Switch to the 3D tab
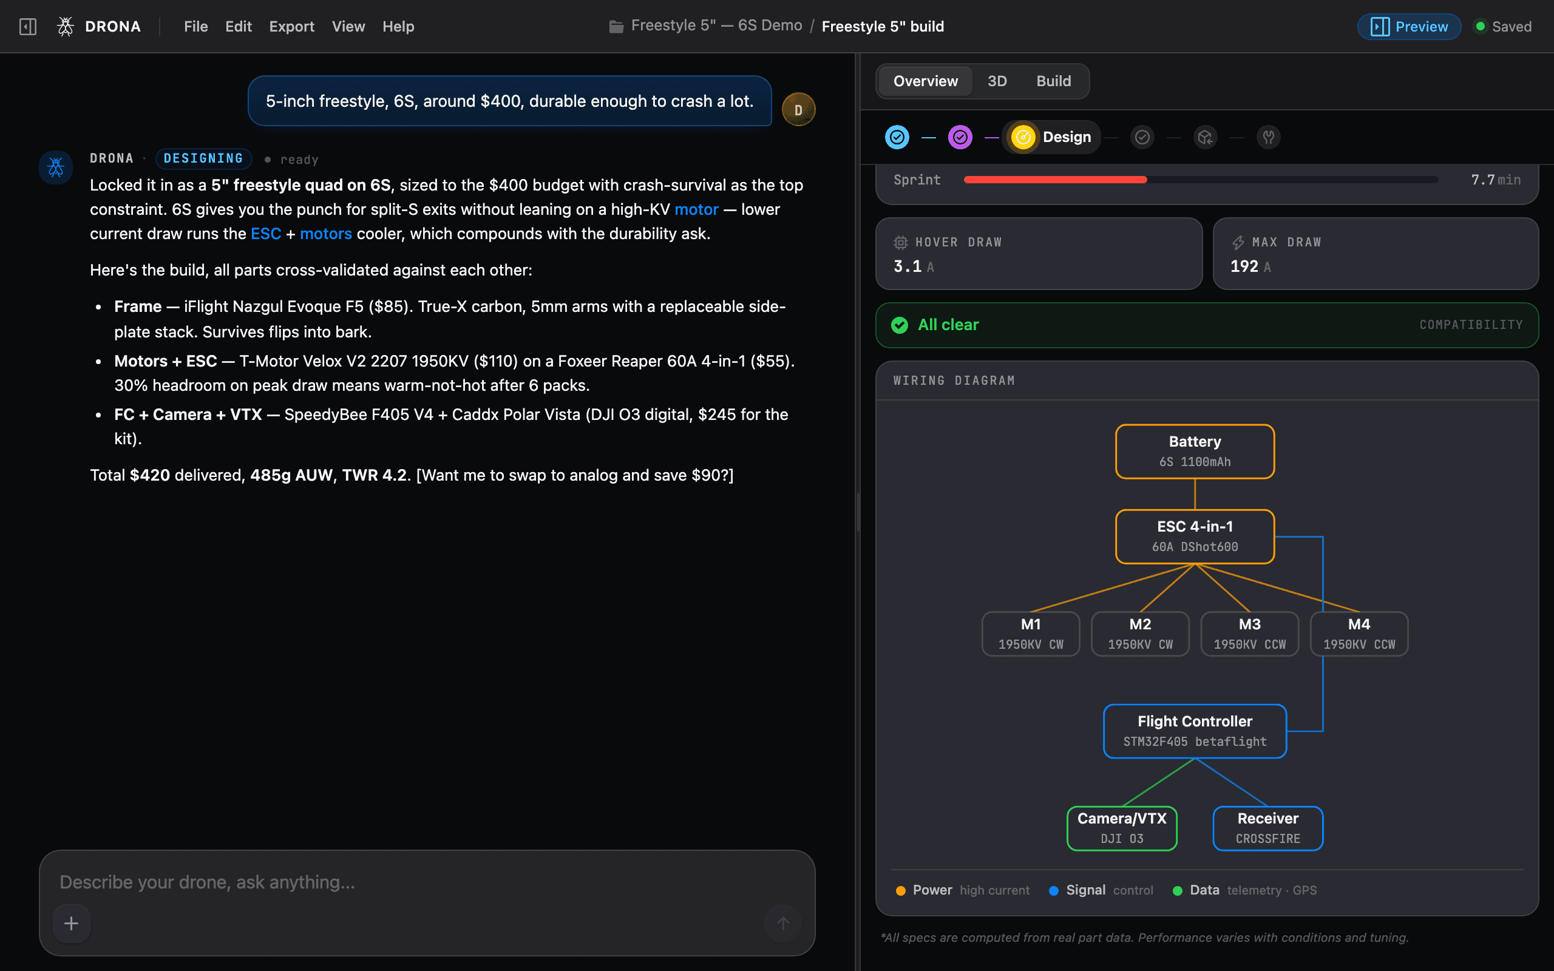 [997, 81]
